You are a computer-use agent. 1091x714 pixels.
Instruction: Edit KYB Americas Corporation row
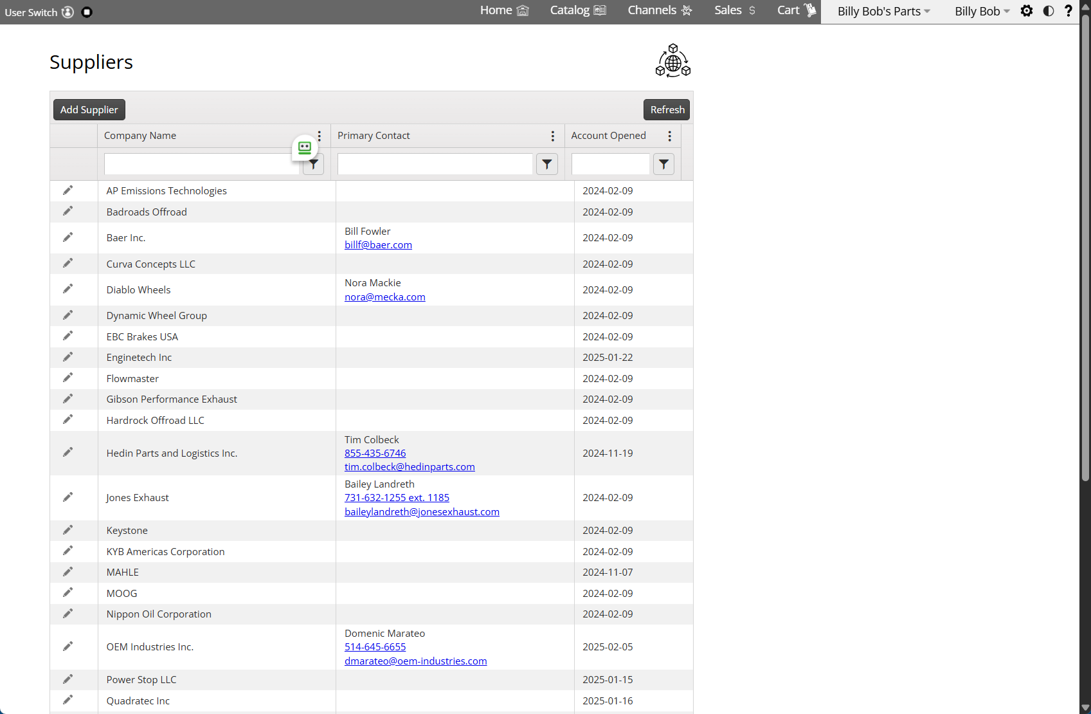coord(68,551)
